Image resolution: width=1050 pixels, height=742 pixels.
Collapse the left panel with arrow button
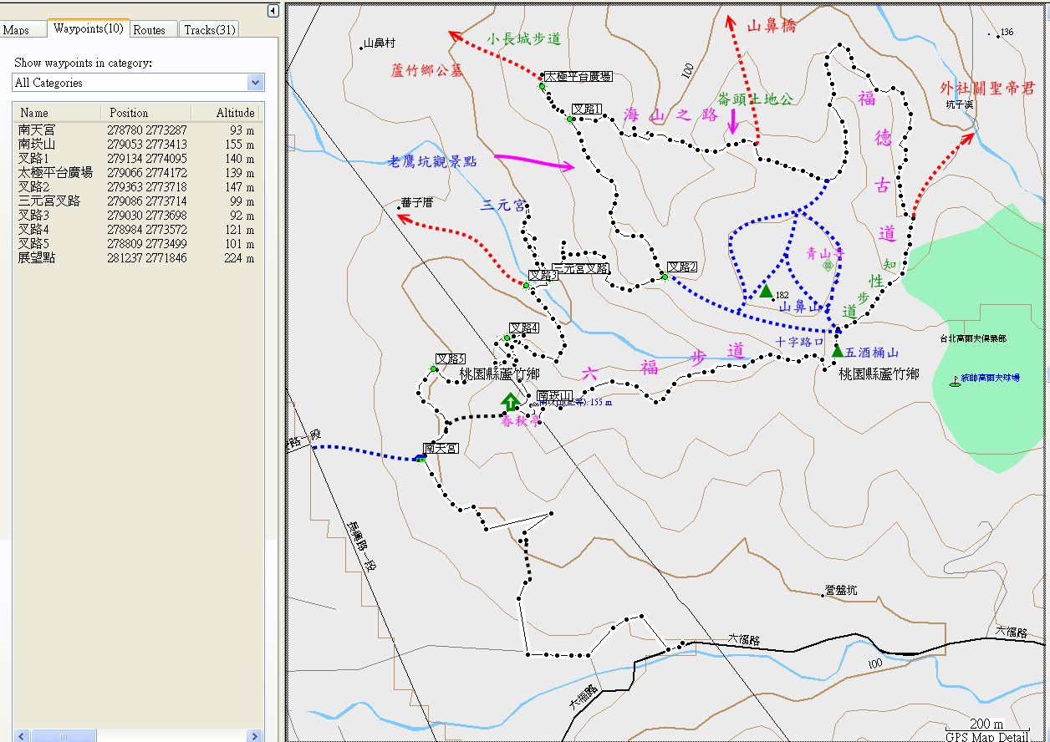273,11
